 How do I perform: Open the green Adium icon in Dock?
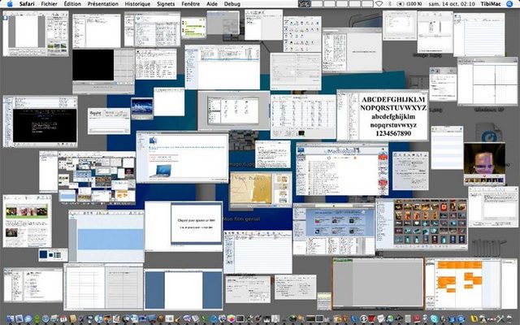point(37,319)
